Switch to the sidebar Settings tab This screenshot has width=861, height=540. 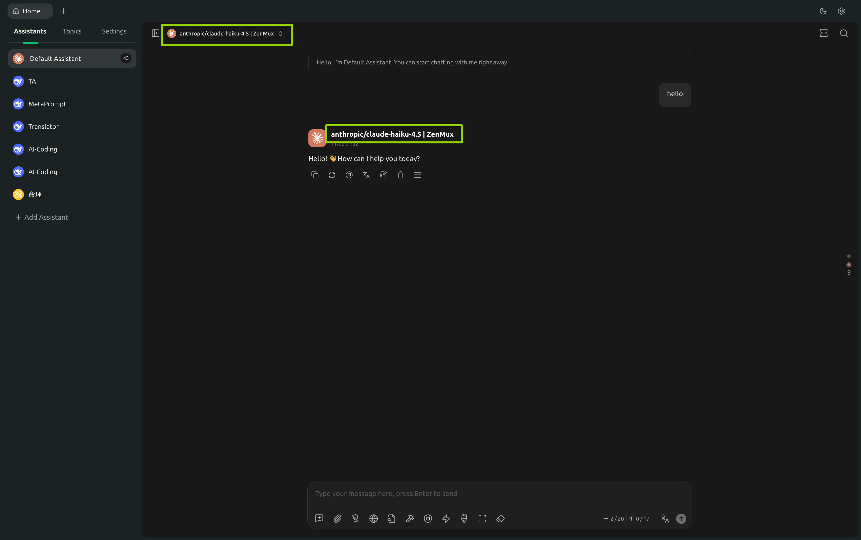point(114,31)
